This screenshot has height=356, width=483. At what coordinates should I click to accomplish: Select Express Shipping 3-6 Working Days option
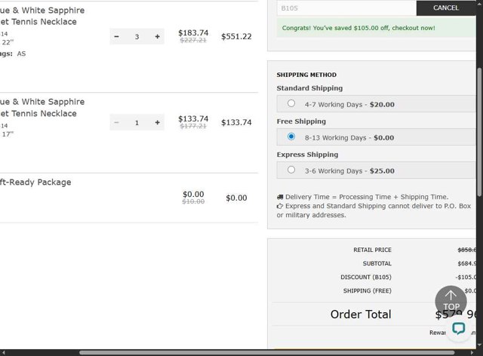tap(291, 170)
